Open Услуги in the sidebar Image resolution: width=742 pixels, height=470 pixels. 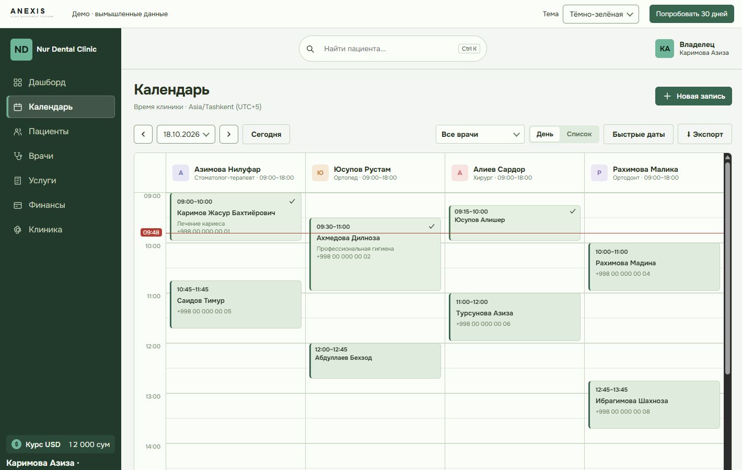(61, 181)
